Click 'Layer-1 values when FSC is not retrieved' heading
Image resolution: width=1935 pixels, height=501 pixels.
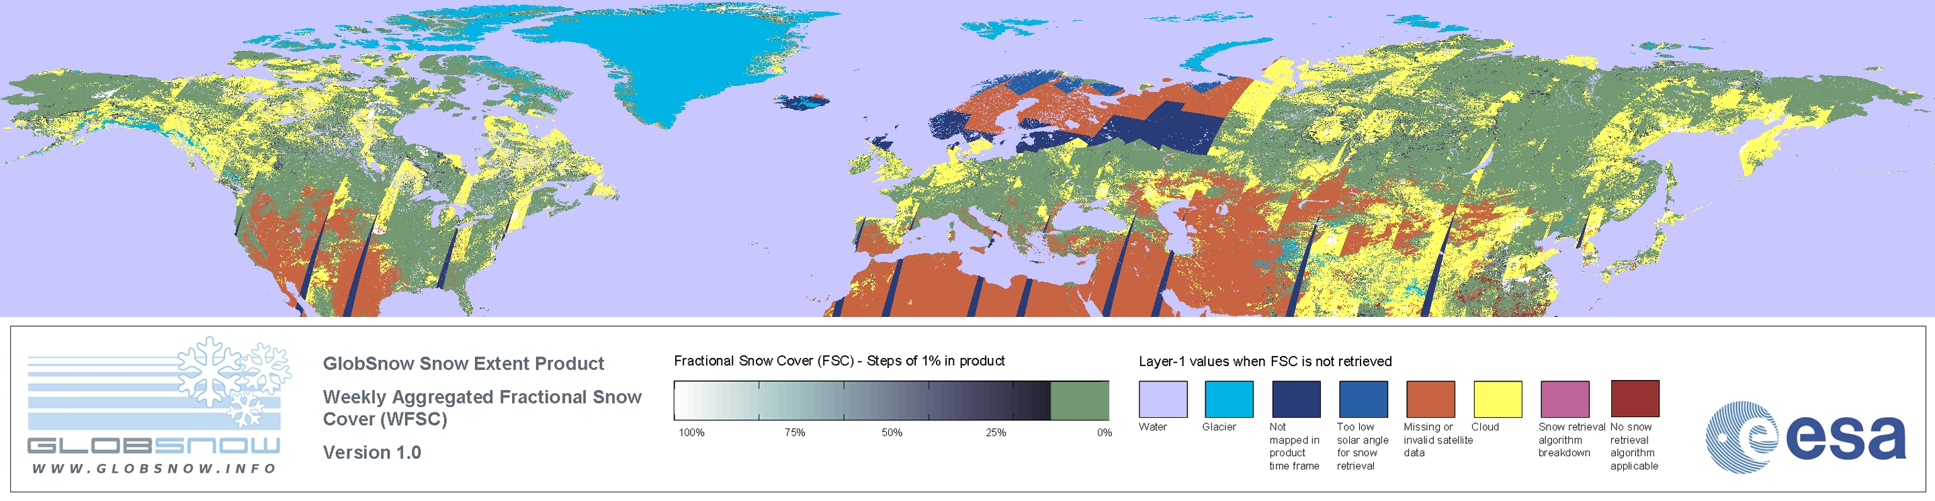(x=1265, y=361)
